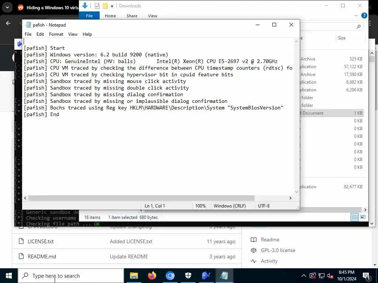Click search magnifier in Explorer search box
Viewport: 378px width, 283px height.
[x=358, y=27]
